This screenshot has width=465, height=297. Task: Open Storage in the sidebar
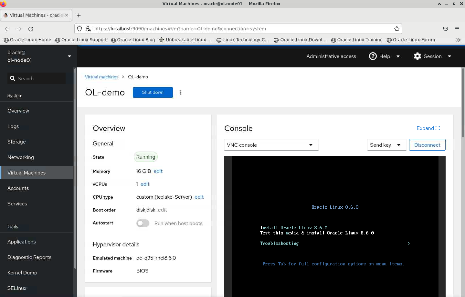click(37, 142)
